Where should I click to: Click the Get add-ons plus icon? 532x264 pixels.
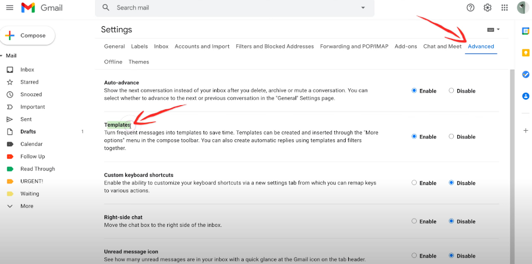[x=525, y=130]
